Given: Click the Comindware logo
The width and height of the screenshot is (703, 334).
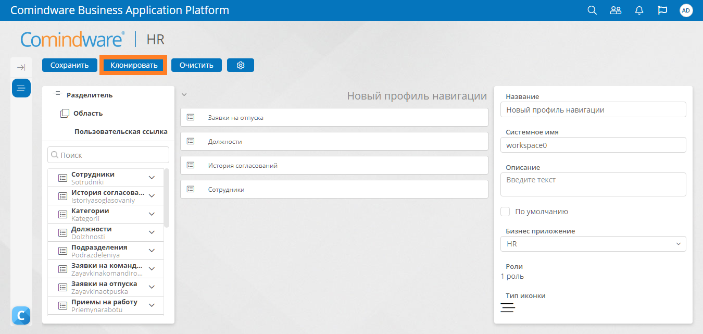Looking at the screenshot, I should pos(73,40).
